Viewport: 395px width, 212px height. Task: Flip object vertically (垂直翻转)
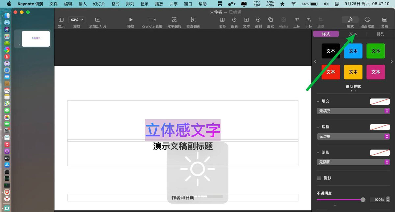click(193, 22)
